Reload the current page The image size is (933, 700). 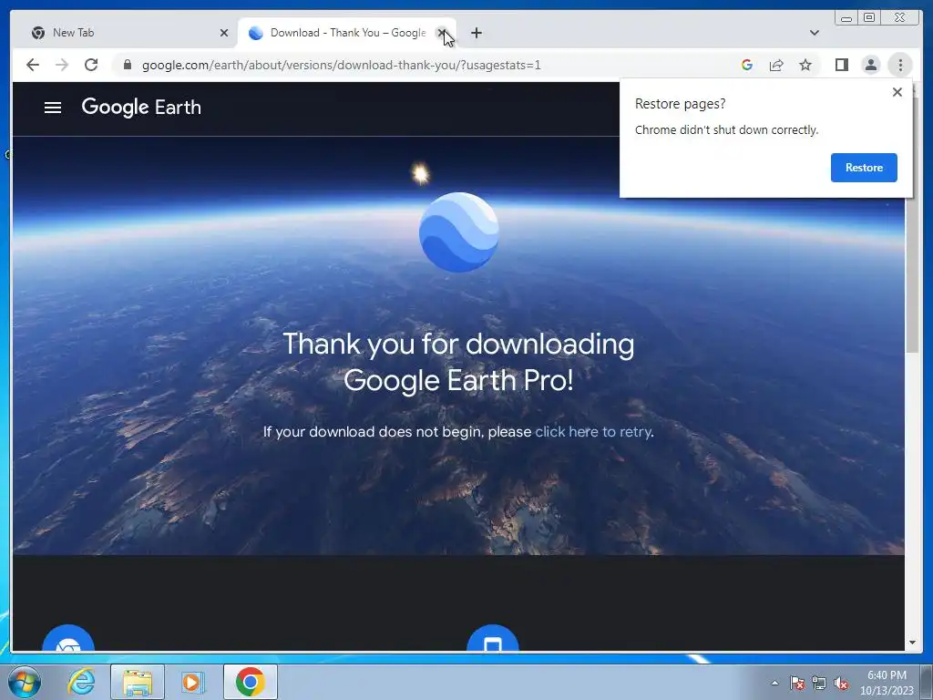91,65
